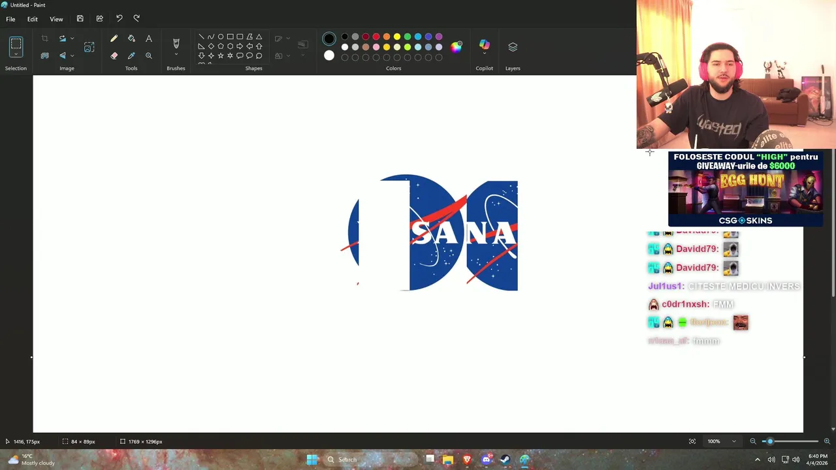This screenshot has width=836, height=470.
Task: Pick the purple color swatch
Action: pos(439,37)
